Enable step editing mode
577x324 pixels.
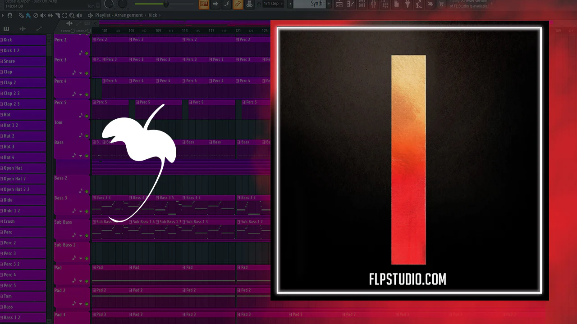click(x=227, y=4)
